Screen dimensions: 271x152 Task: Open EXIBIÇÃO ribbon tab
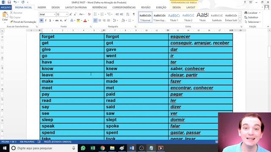(161, 8)
